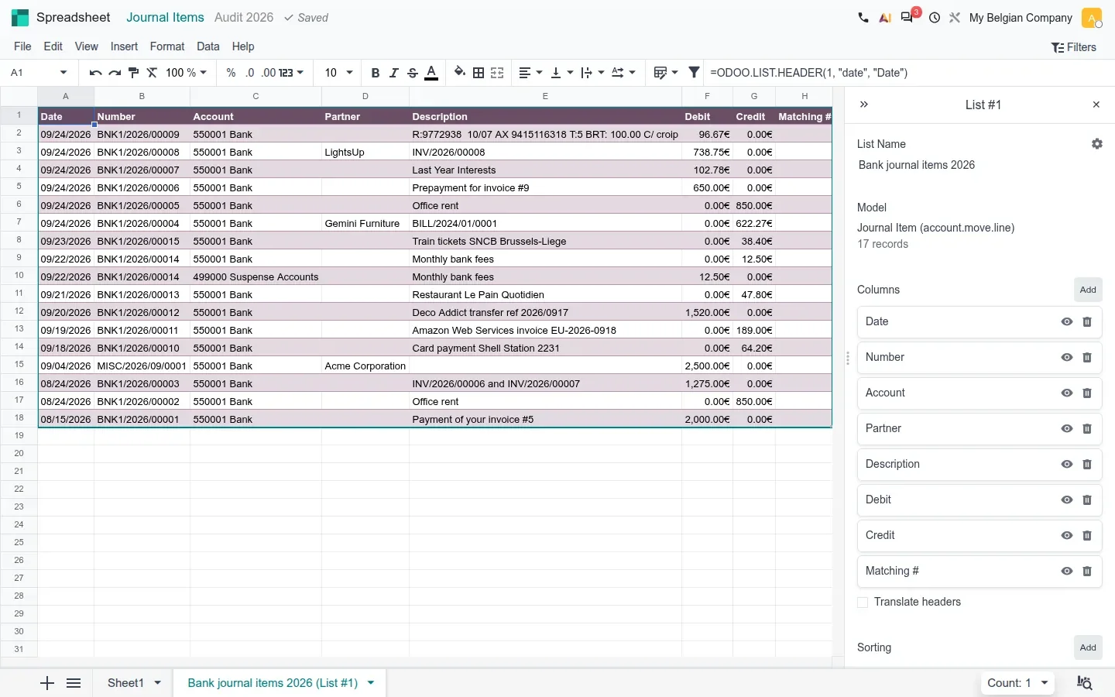This screenshot has height=697, width=1115.
Task: Open the font size dropdown
Action: coord(338,73)
